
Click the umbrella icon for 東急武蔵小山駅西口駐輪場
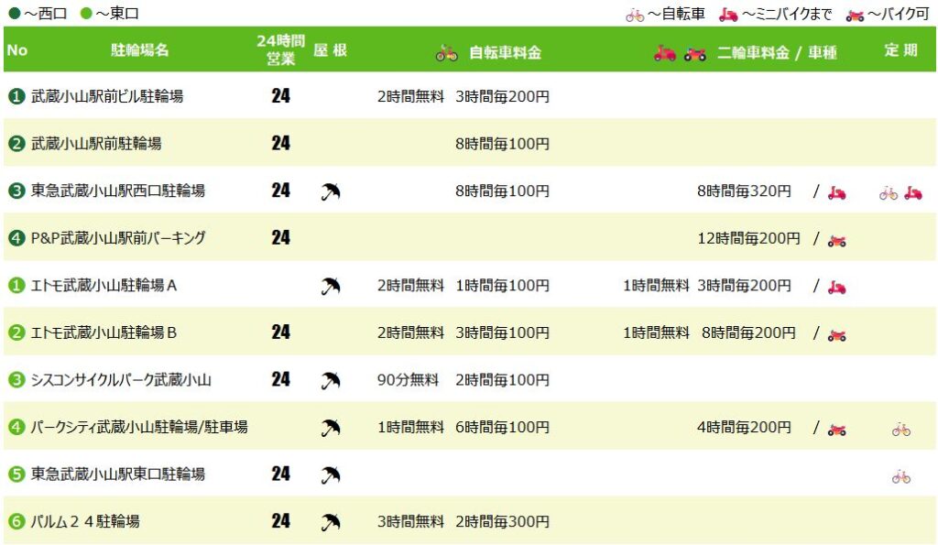click(331, 191)
